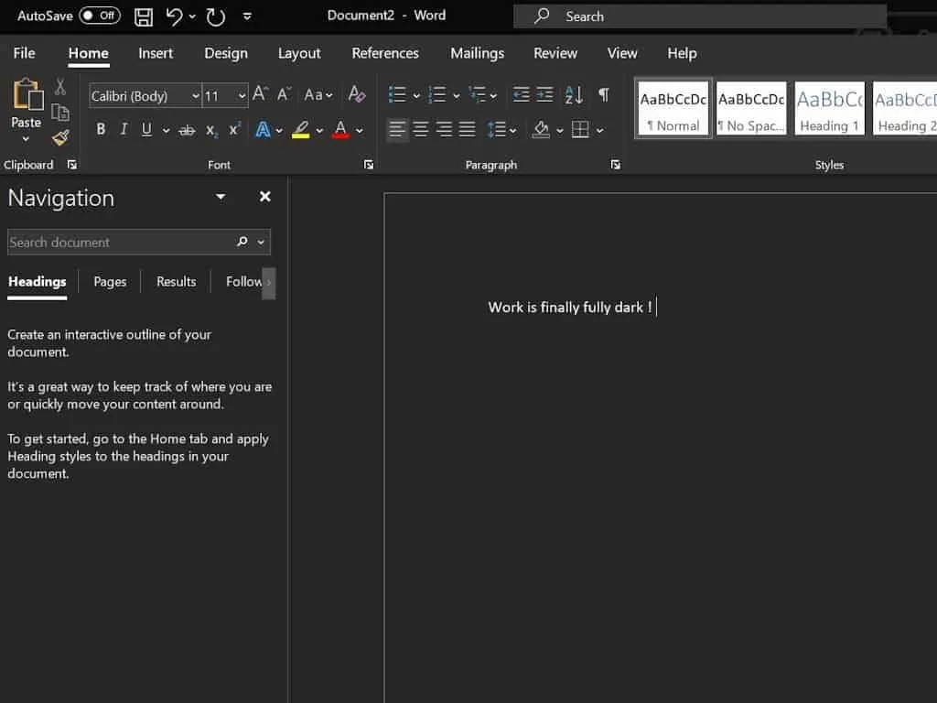Toggle underline on selected text
The width and height of the screenshot is (937, 703).
tap(146, 129)
